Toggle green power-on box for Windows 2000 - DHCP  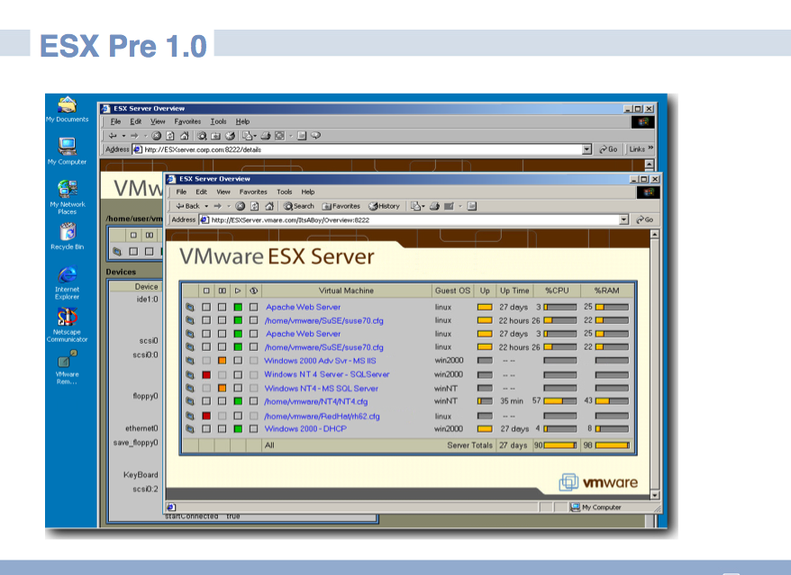pos(238,429)
